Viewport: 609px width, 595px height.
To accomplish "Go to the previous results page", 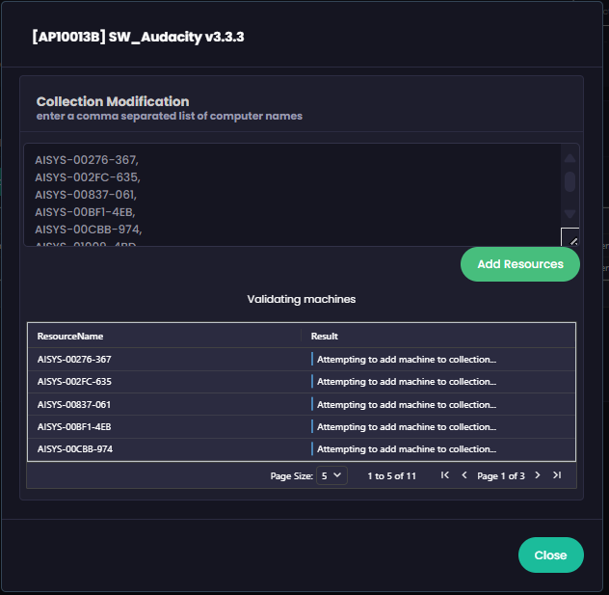I will click(463, 475).
